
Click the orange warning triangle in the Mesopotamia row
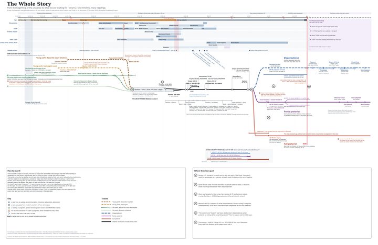click(83, 23)
